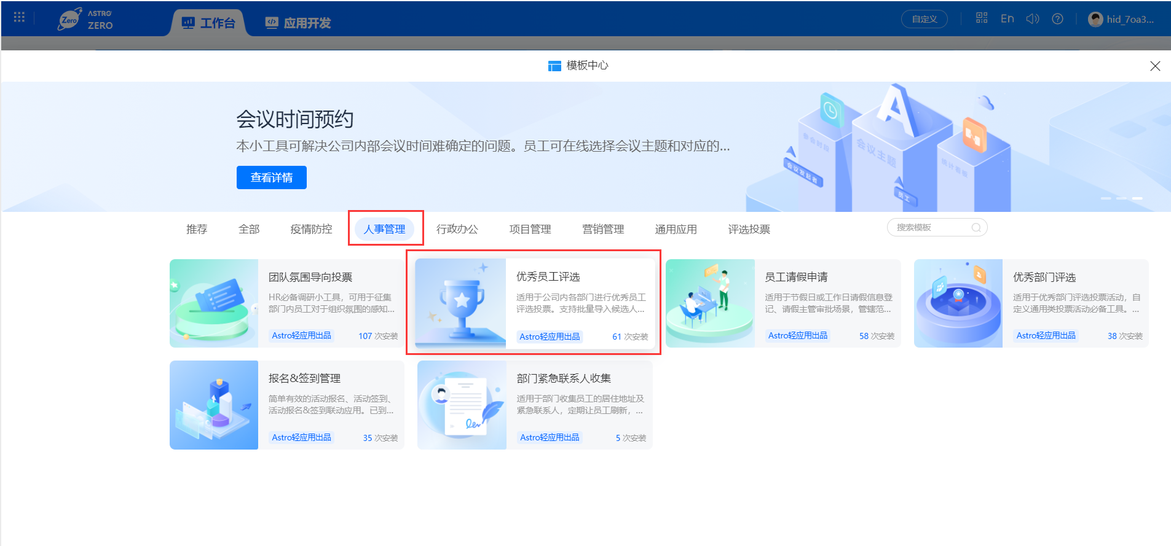Select the 疫情防控 category tab

(x=311, y=229)
